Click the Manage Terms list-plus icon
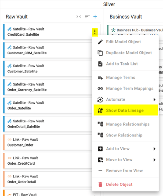The height and width of the screenshot is (196, 163). pos(100,78)
